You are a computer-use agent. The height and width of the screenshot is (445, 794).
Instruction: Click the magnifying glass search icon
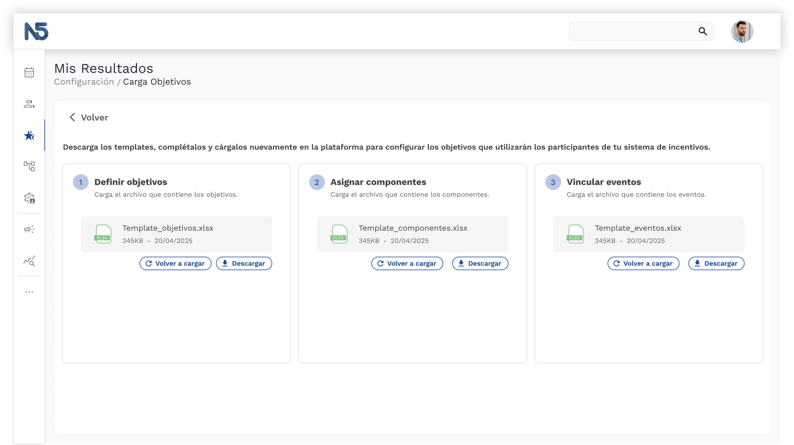(x=703, y=31)
